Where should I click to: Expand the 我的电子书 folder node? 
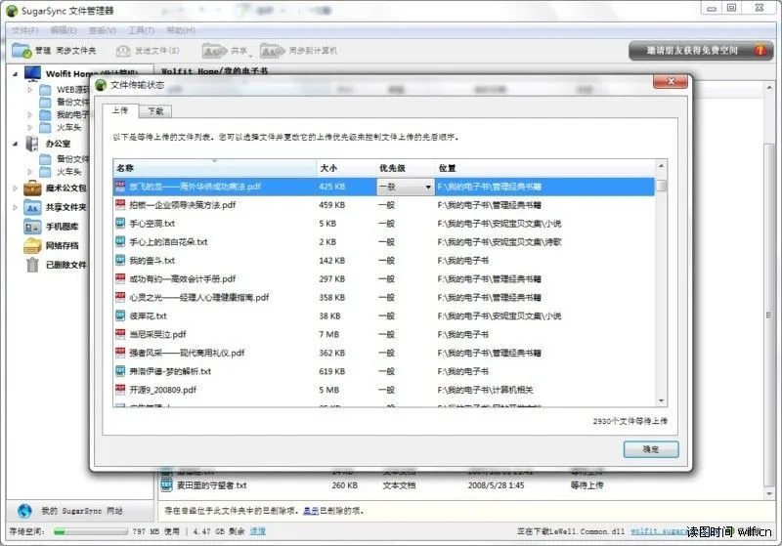(x=30, y=114)
